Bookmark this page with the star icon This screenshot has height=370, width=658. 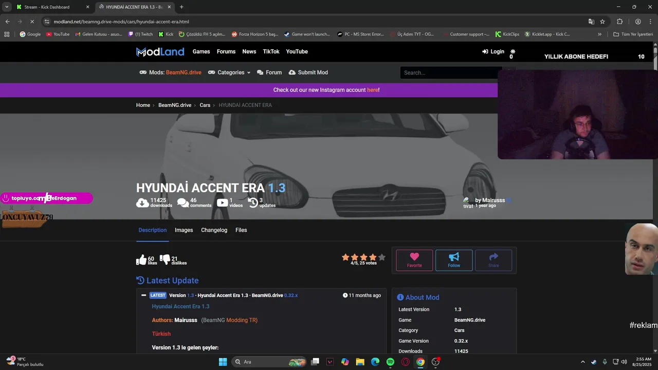602,22
